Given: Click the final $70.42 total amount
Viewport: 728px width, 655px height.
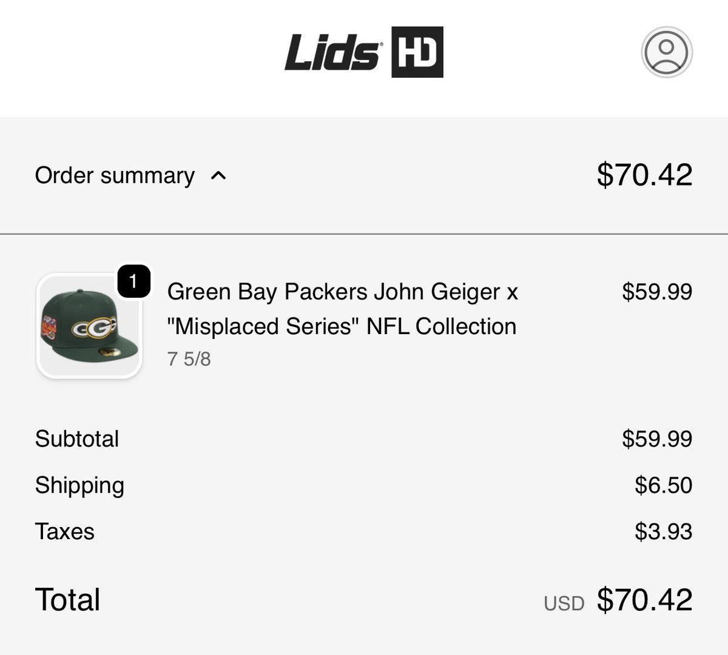Looking at the screenshot, I should pos(644,599).
